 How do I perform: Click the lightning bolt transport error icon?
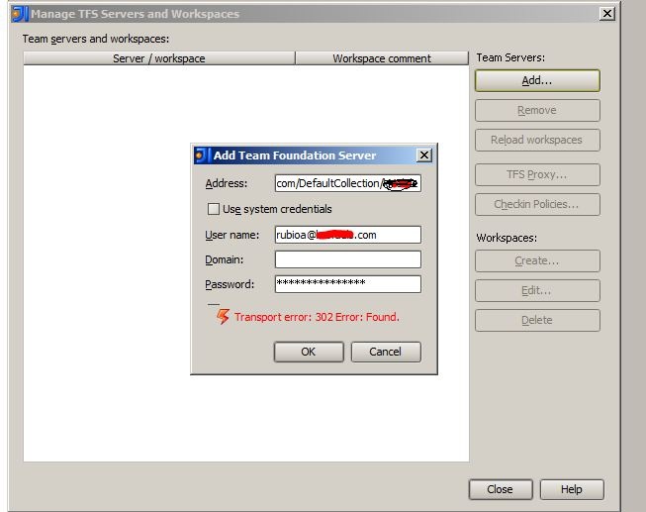[223, 317]
